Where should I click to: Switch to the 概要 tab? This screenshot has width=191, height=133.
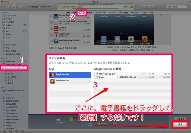click(68, 13)
